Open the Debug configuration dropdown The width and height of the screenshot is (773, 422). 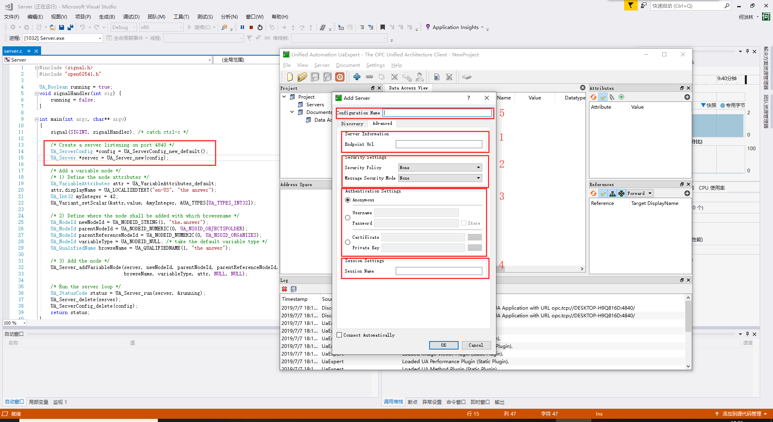click(x=123, y=27)
